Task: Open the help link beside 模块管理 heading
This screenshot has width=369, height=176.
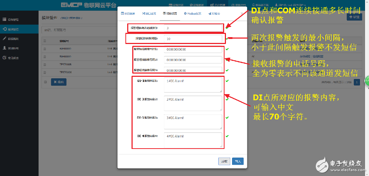Action: click(x=72, y=18)
